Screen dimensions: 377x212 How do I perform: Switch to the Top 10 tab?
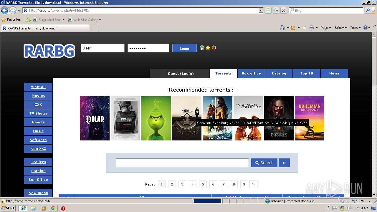click(307, 73)
